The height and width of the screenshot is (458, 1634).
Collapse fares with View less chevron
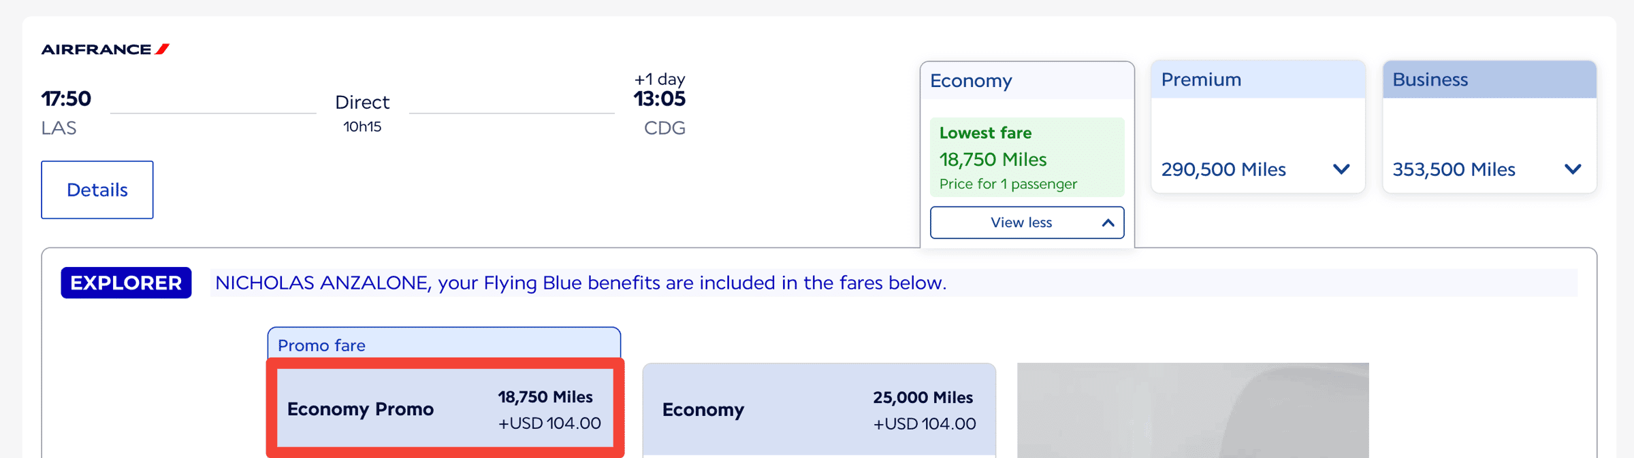pyautogui.click(x=1108, y=223)
